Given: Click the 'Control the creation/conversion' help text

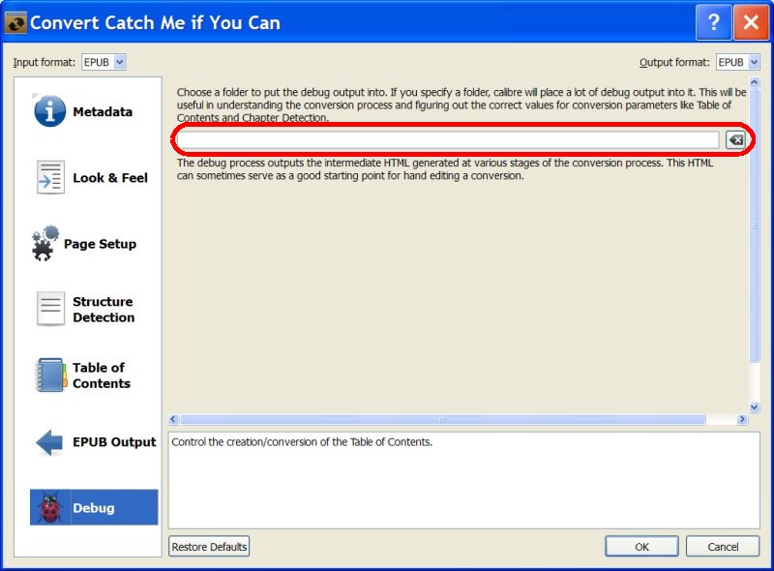Looking at the screenshot, I should 302,442.
